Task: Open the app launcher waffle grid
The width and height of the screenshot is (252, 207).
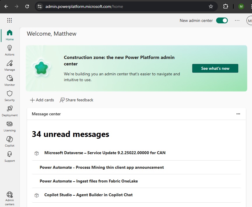Action: click(10, 20)
